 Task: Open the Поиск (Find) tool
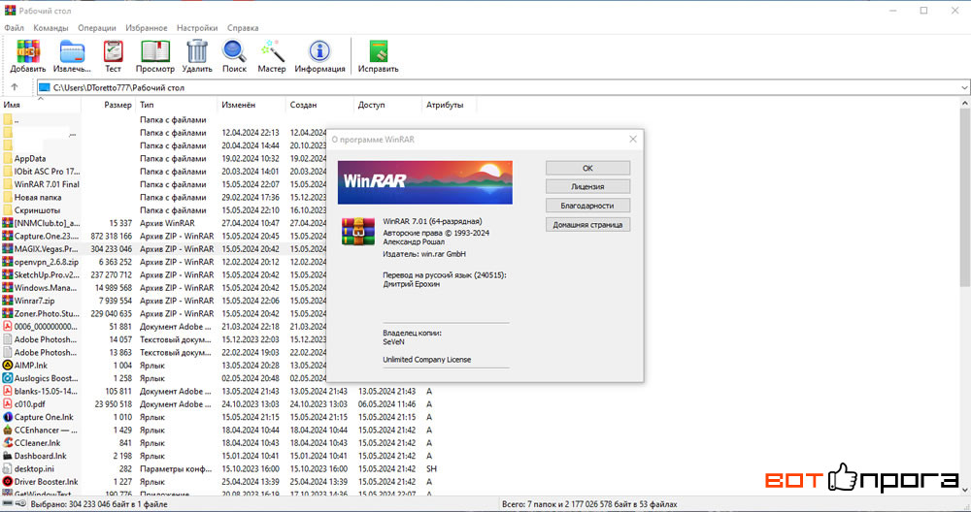point(234,52)
